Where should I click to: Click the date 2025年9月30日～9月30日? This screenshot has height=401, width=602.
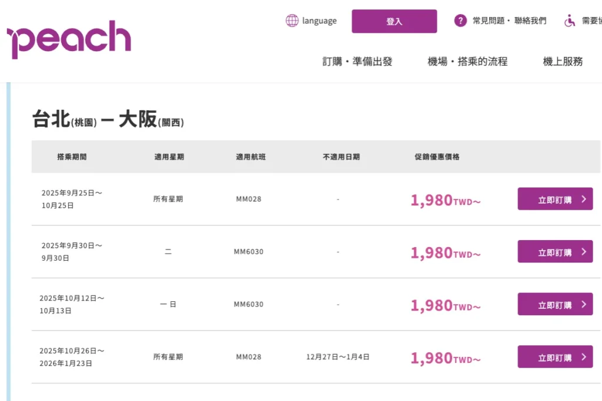click(x=72, y=251)
